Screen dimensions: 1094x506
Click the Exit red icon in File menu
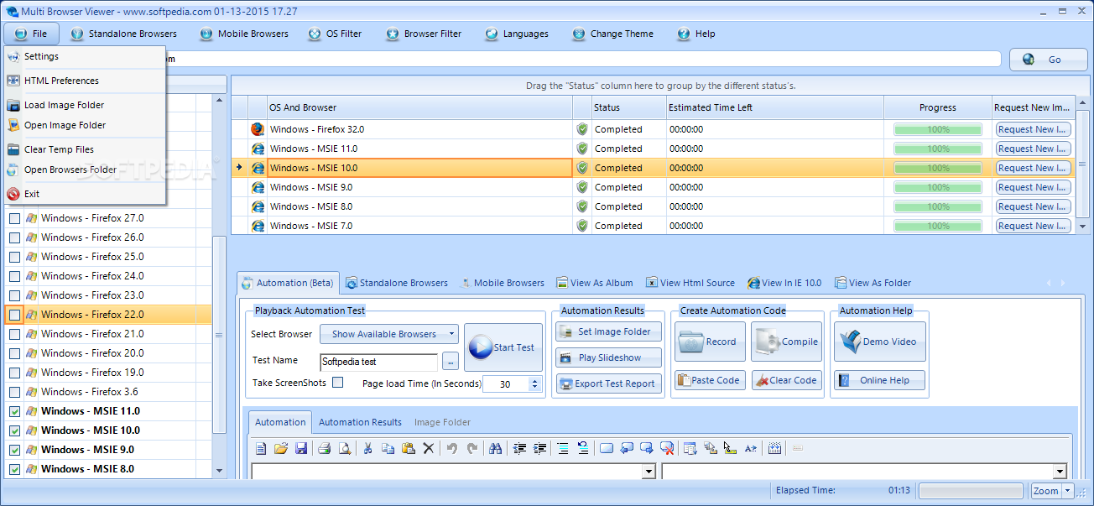[13, 194]
